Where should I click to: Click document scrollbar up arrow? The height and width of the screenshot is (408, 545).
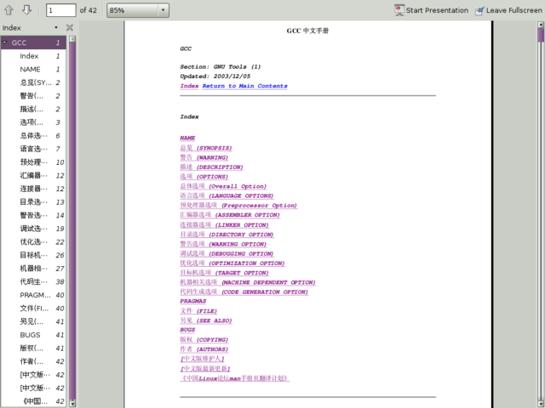[541, 25]
